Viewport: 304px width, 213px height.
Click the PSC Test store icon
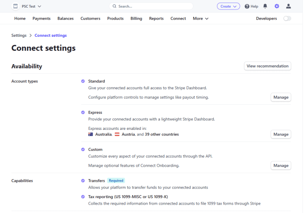click(15, 6)
